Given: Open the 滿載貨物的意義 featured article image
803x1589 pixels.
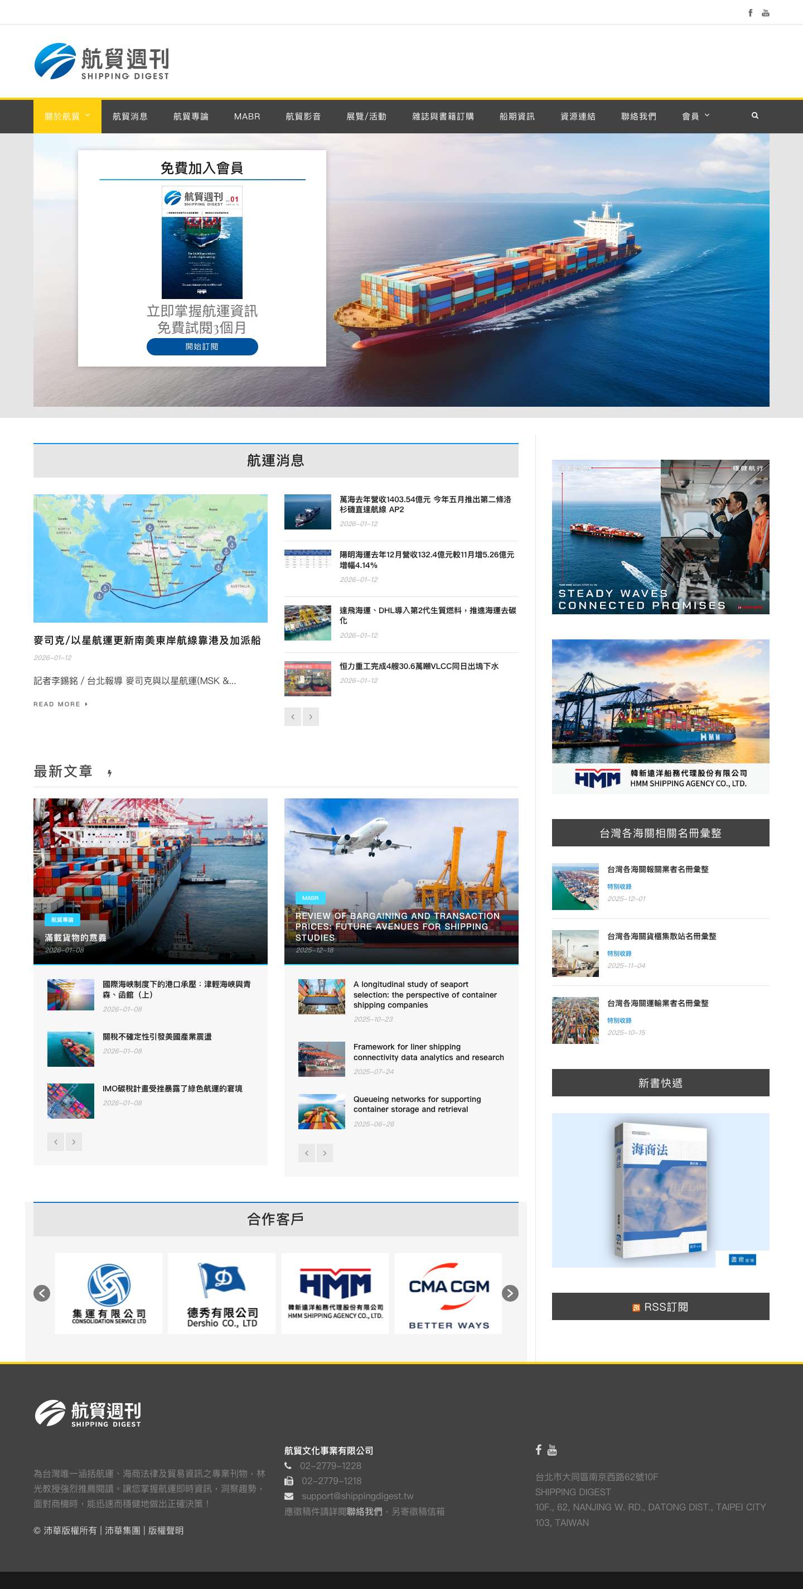Looking at the screenshot, I should 151,881.
